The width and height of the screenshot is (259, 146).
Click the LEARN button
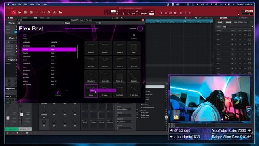[x=220, y=22]
